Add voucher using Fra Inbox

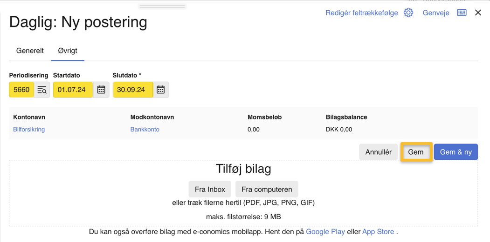coord(210,189)
